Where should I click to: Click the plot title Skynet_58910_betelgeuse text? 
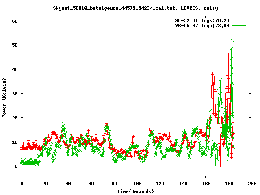135,8
